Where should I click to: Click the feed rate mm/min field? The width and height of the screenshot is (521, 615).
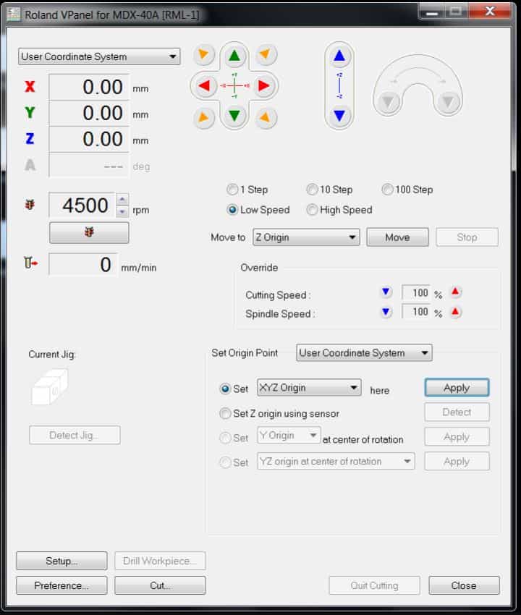[82, 264]
